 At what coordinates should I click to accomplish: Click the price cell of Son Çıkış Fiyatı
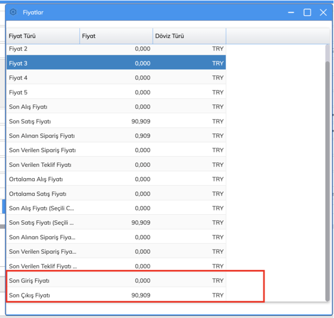click(141, 295)
